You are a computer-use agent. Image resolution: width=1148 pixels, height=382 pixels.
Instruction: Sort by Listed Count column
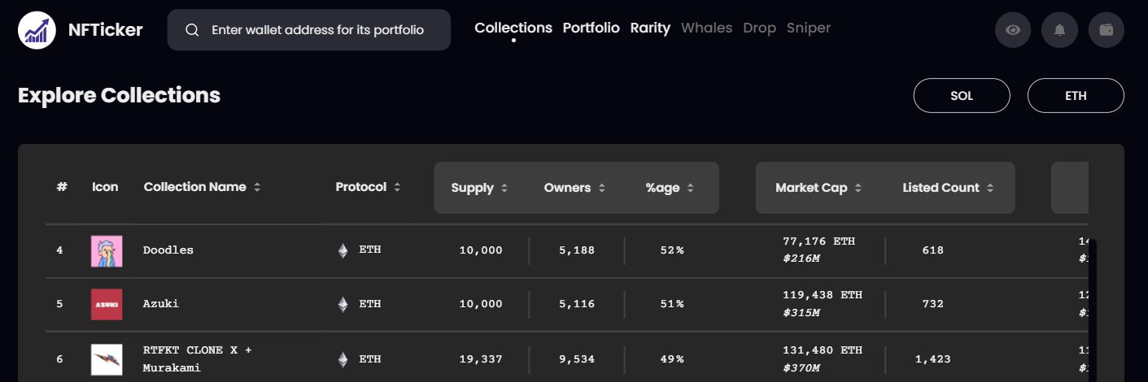click(x=948, y=188)
